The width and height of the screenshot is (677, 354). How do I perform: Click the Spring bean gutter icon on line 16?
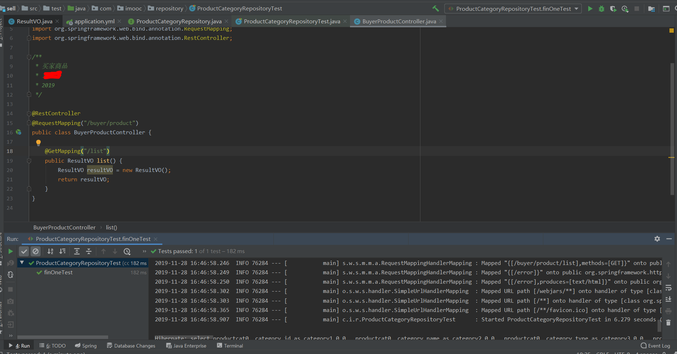pos(19,132)
